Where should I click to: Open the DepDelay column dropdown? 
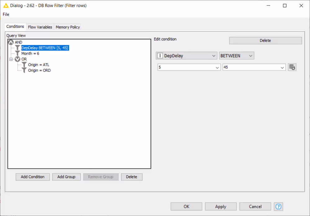pos(186,56)
